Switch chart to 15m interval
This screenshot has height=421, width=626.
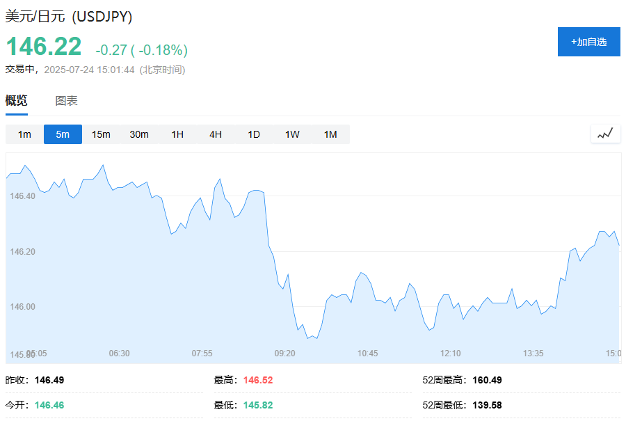pos(101,134)
